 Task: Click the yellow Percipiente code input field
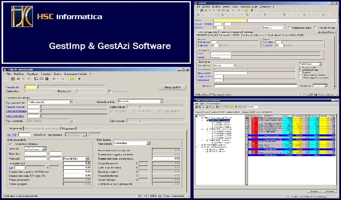pyautogui.click(x=31, y=87)
